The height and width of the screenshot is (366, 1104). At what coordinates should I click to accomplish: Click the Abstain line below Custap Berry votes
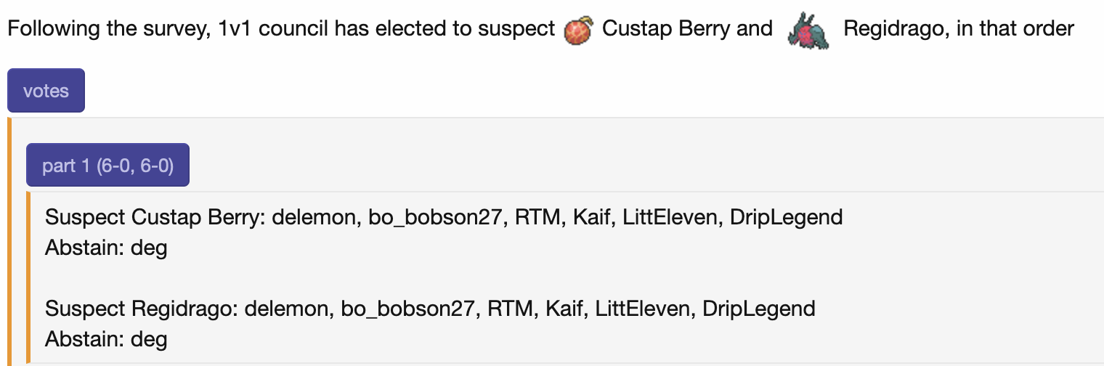click(106, 248)
